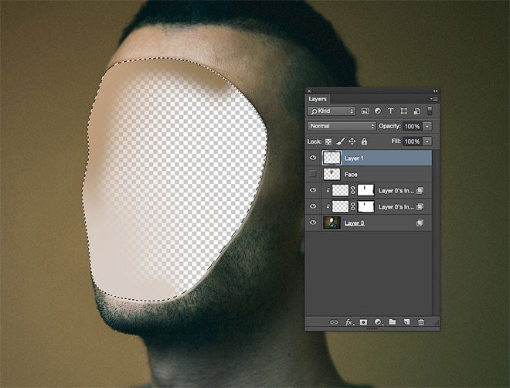Show the Face layer visibility box
510x388 pixels.
(313, 174)
